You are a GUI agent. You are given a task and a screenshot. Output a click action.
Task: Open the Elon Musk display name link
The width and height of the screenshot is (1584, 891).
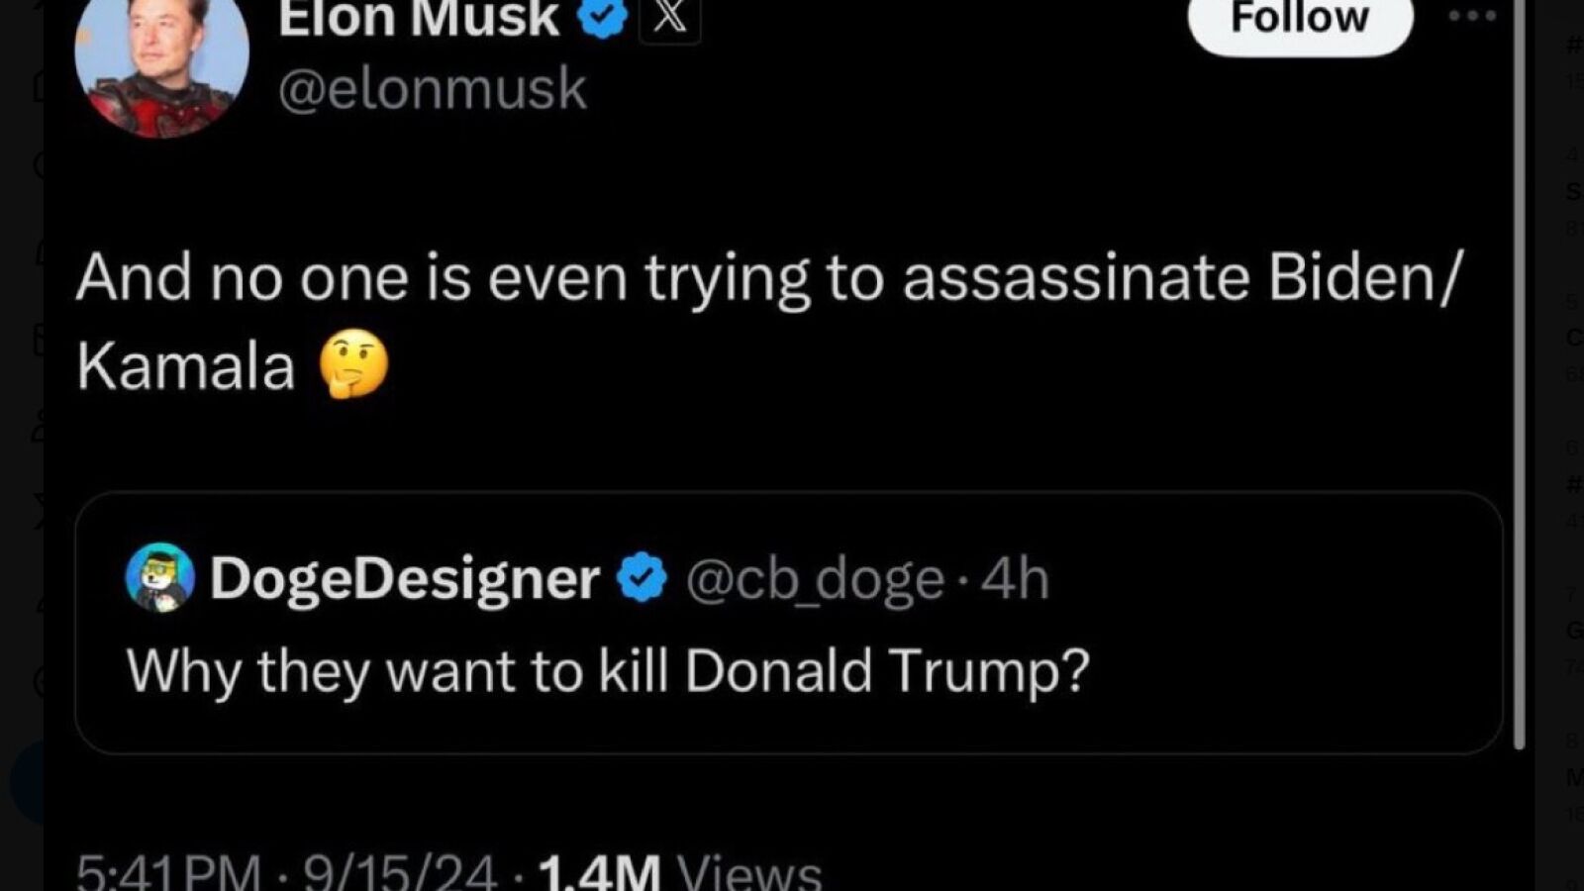pyautogui.click(x=419, y=18)
